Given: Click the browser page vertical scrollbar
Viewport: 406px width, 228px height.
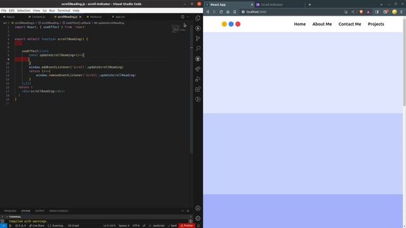Looking at the screenshot, I should 405,62.
